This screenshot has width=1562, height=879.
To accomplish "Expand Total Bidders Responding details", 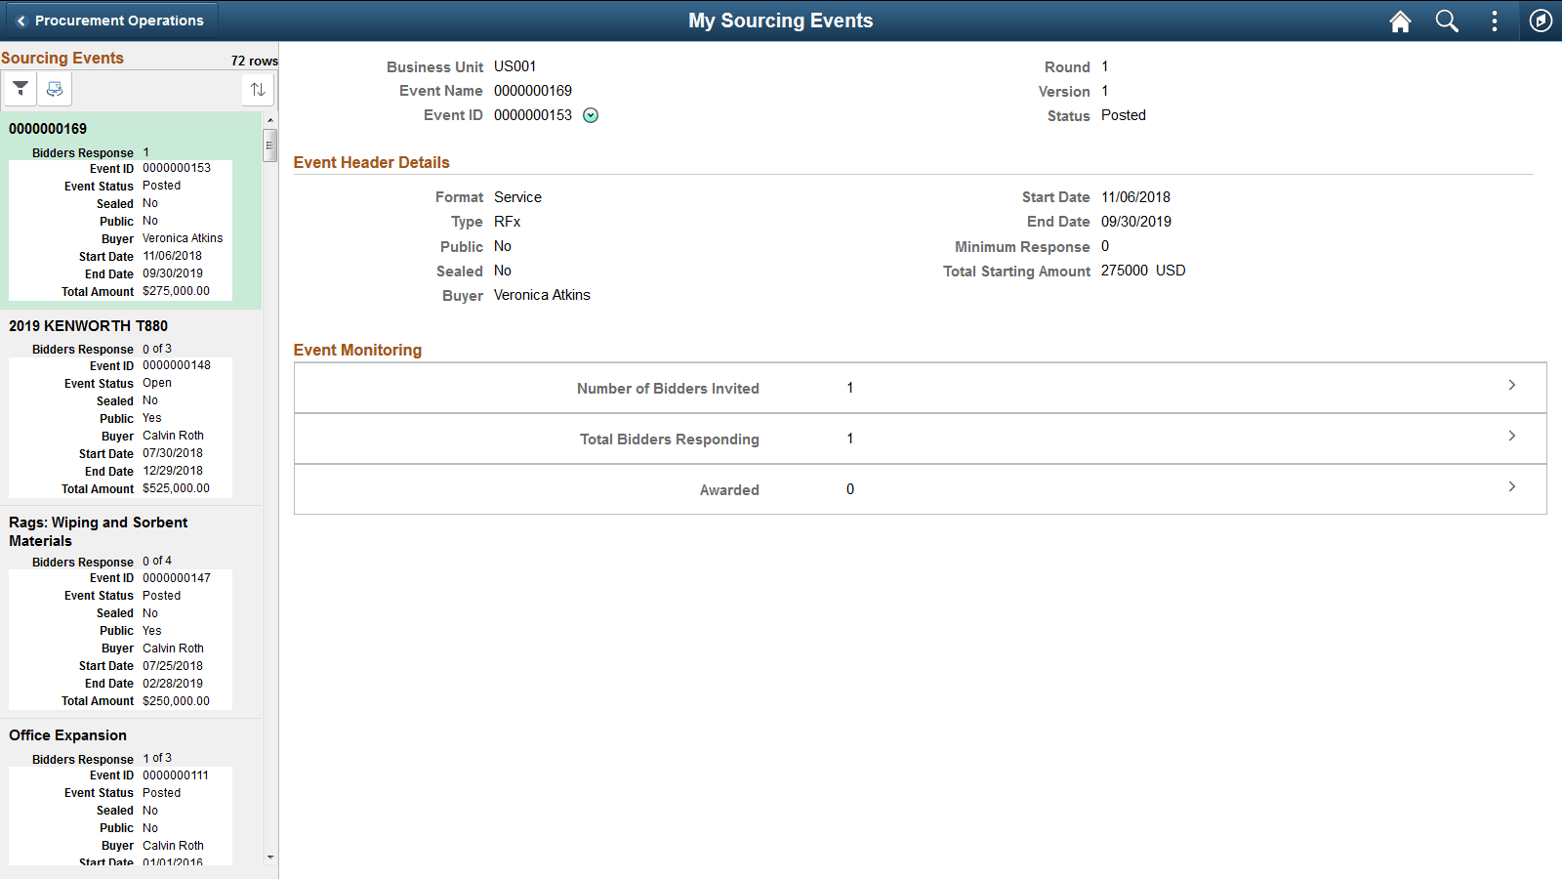I will pos(1512,436).
